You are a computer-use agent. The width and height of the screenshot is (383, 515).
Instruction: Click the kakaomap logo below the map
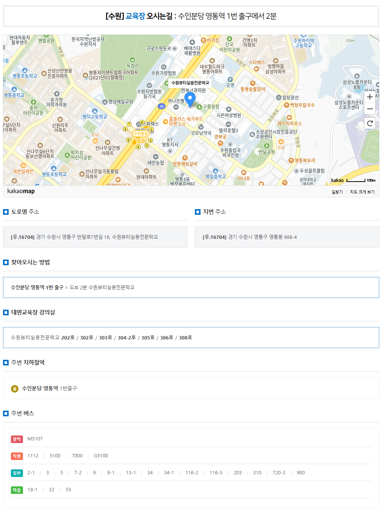pyautogui.click(x=21, y=191)
